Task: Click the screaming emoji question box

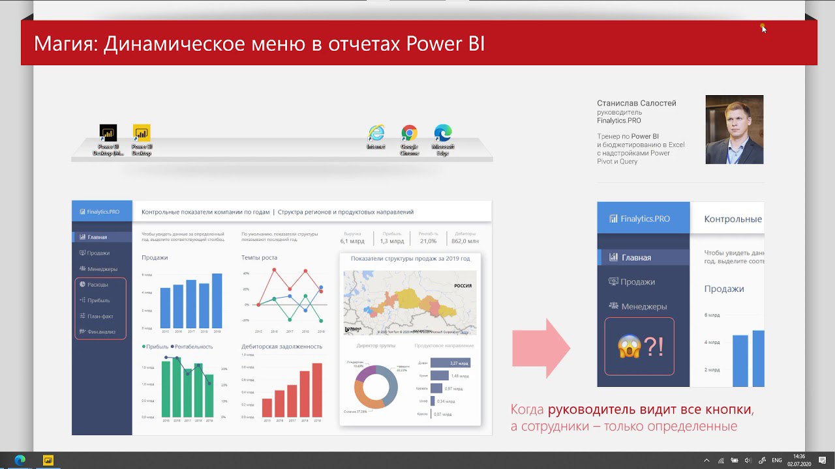Action: pos(639,347)
